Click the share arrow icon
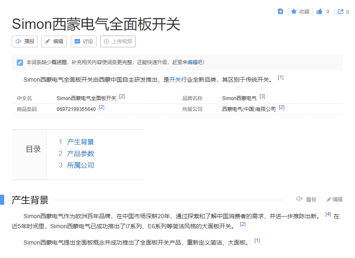 point(340,11)
